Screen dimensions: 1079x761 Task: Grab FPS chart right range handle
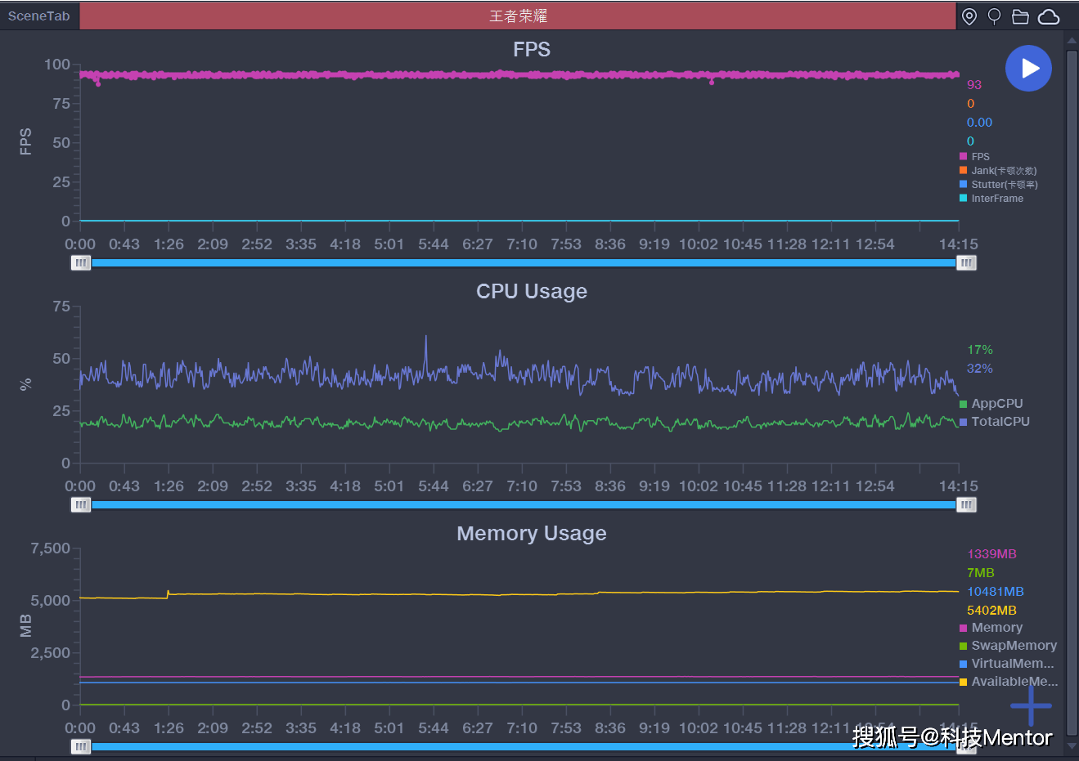966,262
